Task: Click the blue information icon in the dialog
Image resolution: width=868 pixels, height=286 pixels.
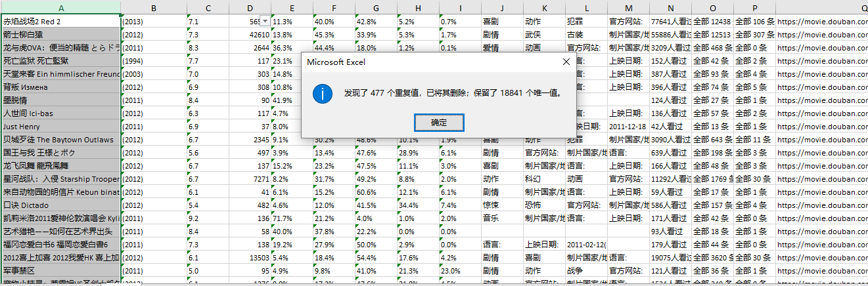Action: [x=321, y=93]
